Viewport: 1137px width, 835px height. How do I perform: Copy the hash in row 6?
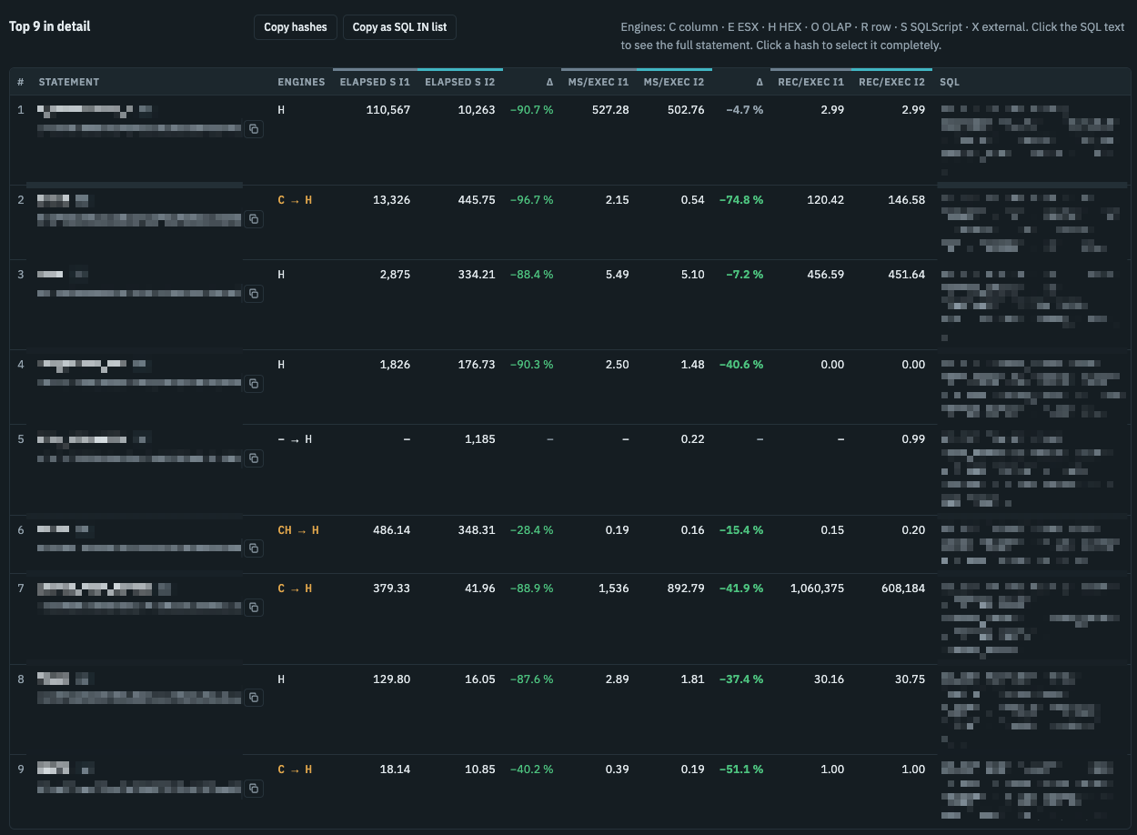254,548
